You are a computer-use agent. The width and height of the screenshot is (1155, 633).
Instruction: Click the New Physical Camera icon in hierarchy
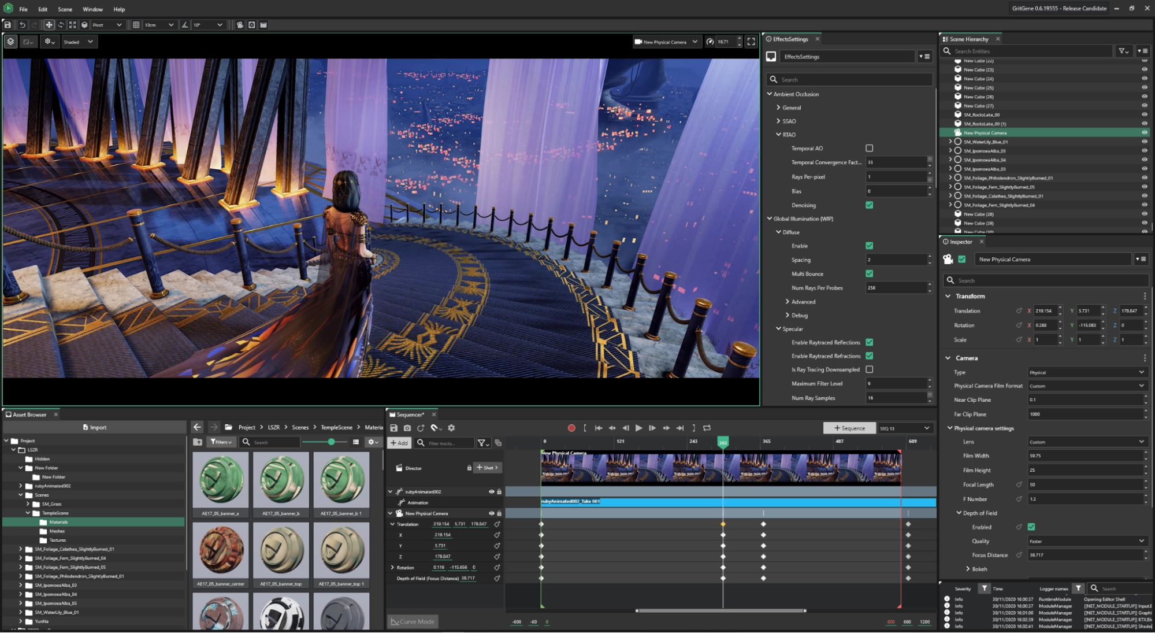click(x=956, y=132)
